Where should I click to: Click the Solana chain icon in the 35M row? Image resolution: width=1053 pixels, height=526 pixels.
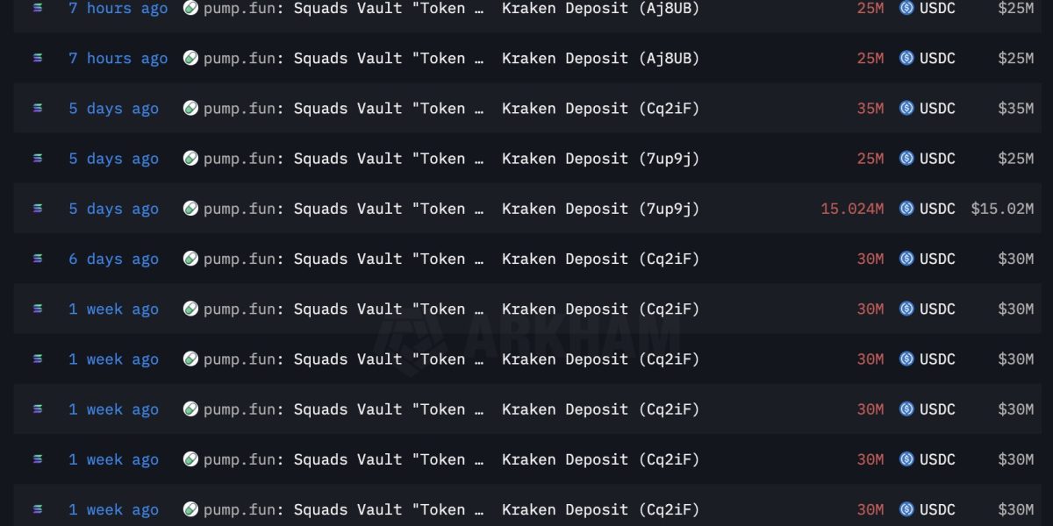pos(37,109)
